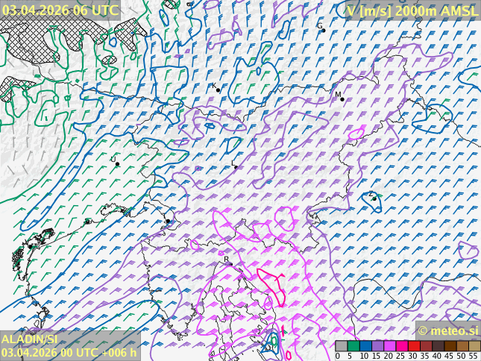Click the station marker labeled Z
Image resolution: width=481 pixels, height=361 pixels.
374,198
